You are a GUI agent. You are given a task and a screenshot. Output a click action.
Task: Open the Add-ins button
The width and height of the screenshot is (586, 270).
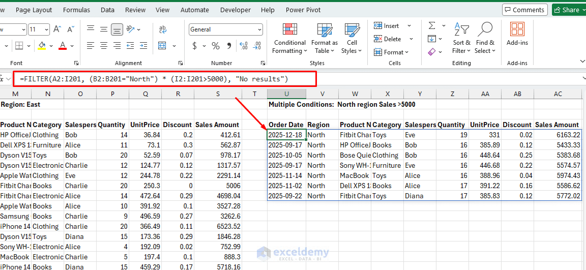coord(517,35)
